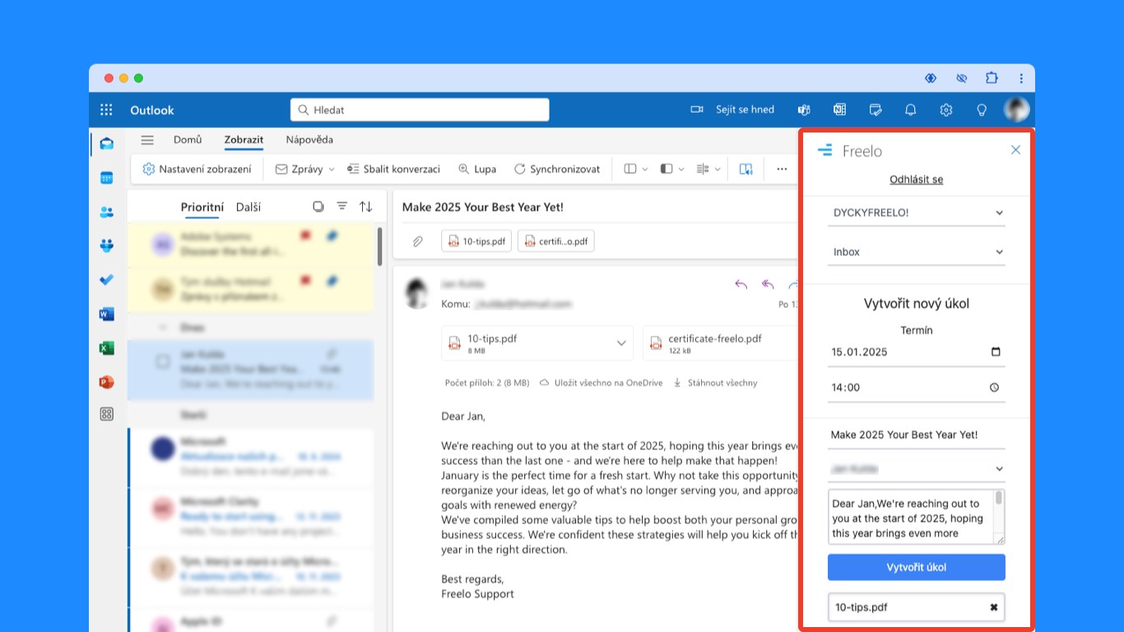Open more ribbon options ellipsis
Image resolution: width=1124 pixels, height=632 pixels.
[x=782, y=169]
